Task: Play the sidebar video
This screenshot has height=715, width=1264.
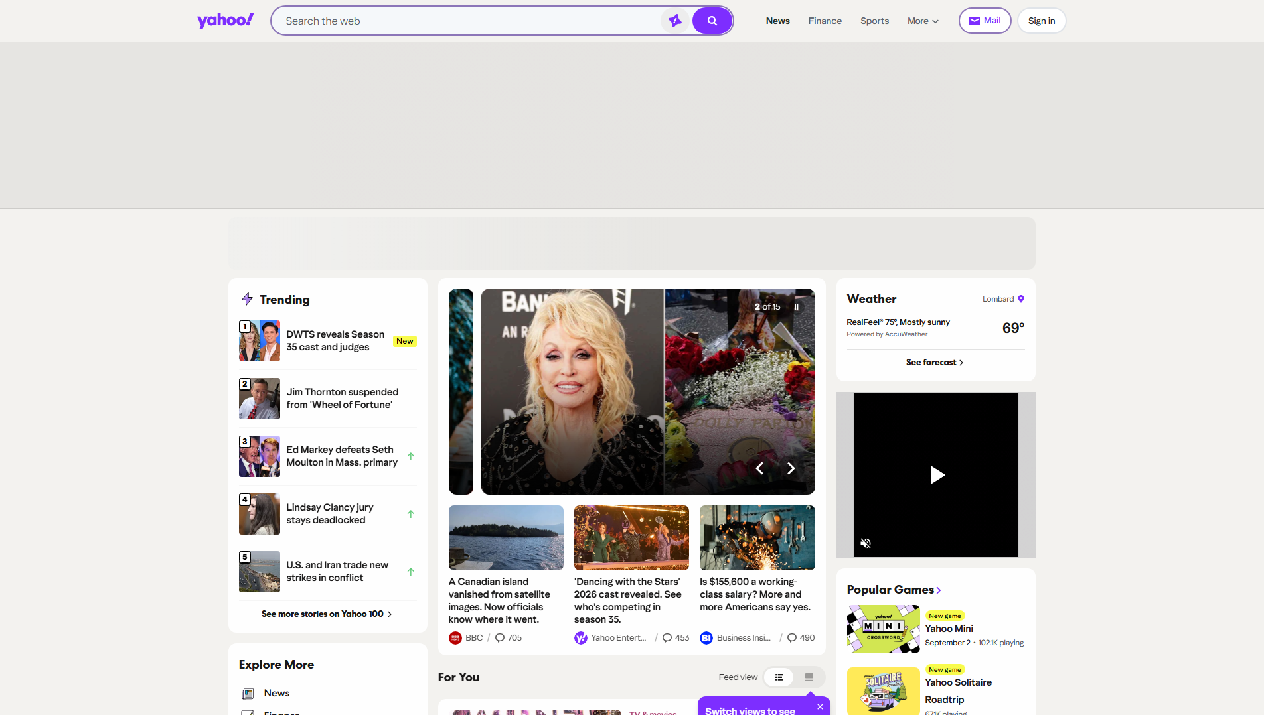Action: (936, 475)
